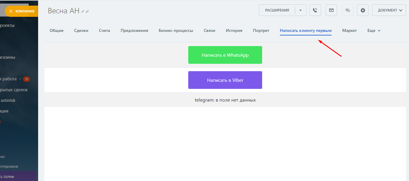Screen dimensions: 409x181
Task: Close the slider with КОМПАНИЯ X button
Action: tap(11, 11)
